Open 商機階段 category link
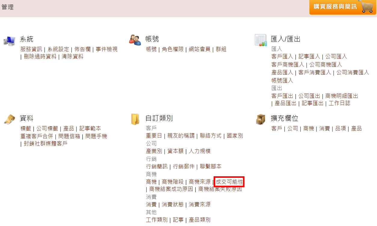Image resolution: width=377 pixels, height=226 pixels. 173,182
